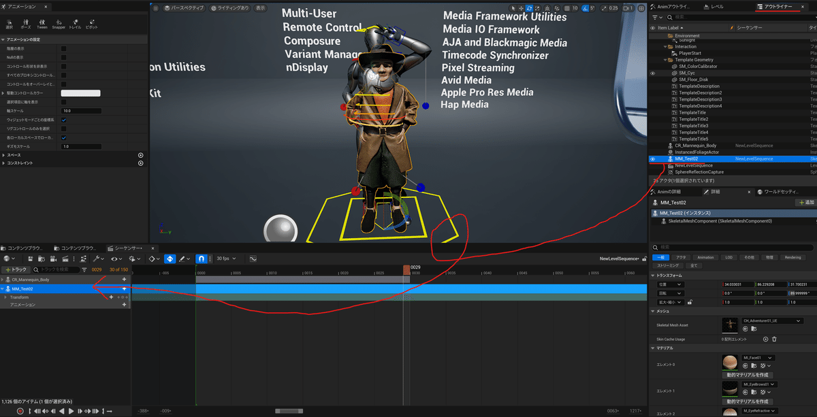Viewport: 817px width, 417px height.
Task: Open the ポーズ (Pose) tool
Action: coord(26,24)
